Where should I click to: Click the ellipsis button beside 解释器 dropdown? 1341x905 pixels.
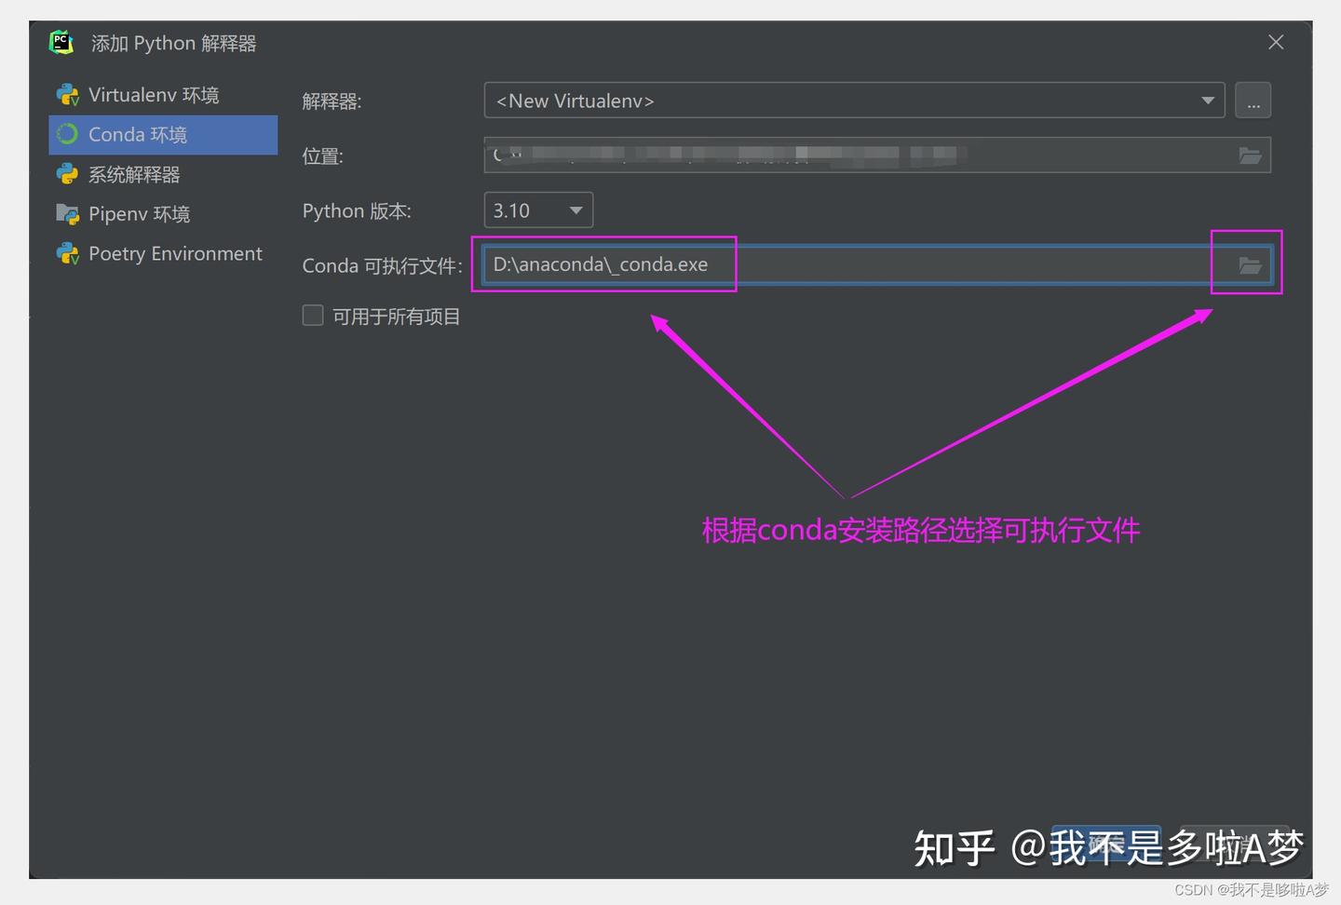[1253, 101]
